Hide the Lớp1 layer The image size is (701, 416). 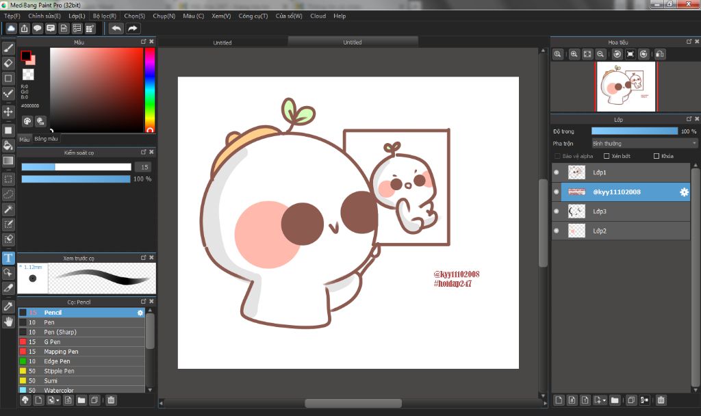coord(557,172)
